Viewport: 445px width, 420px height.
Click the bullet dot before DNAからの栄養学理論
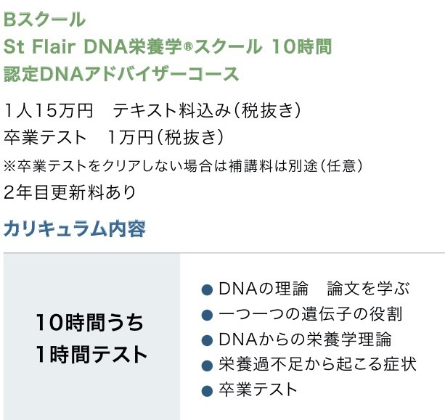(x=206, y=340)
